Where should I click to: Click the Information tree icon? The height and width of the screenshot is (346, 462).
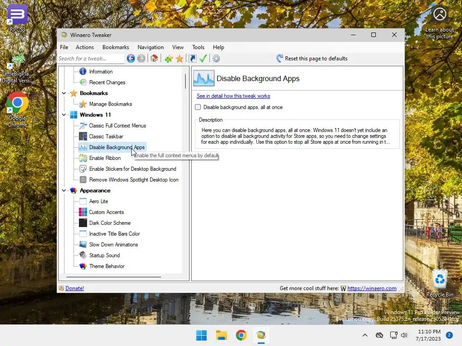pyautogui.click(x=83, y=72)
